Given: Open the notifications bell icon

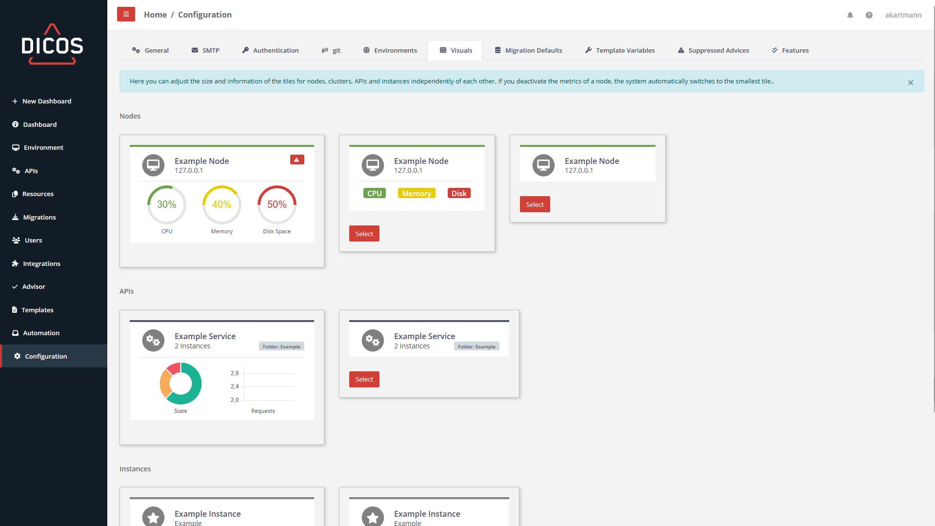Looking at the screenshot, I should point(850,15).
